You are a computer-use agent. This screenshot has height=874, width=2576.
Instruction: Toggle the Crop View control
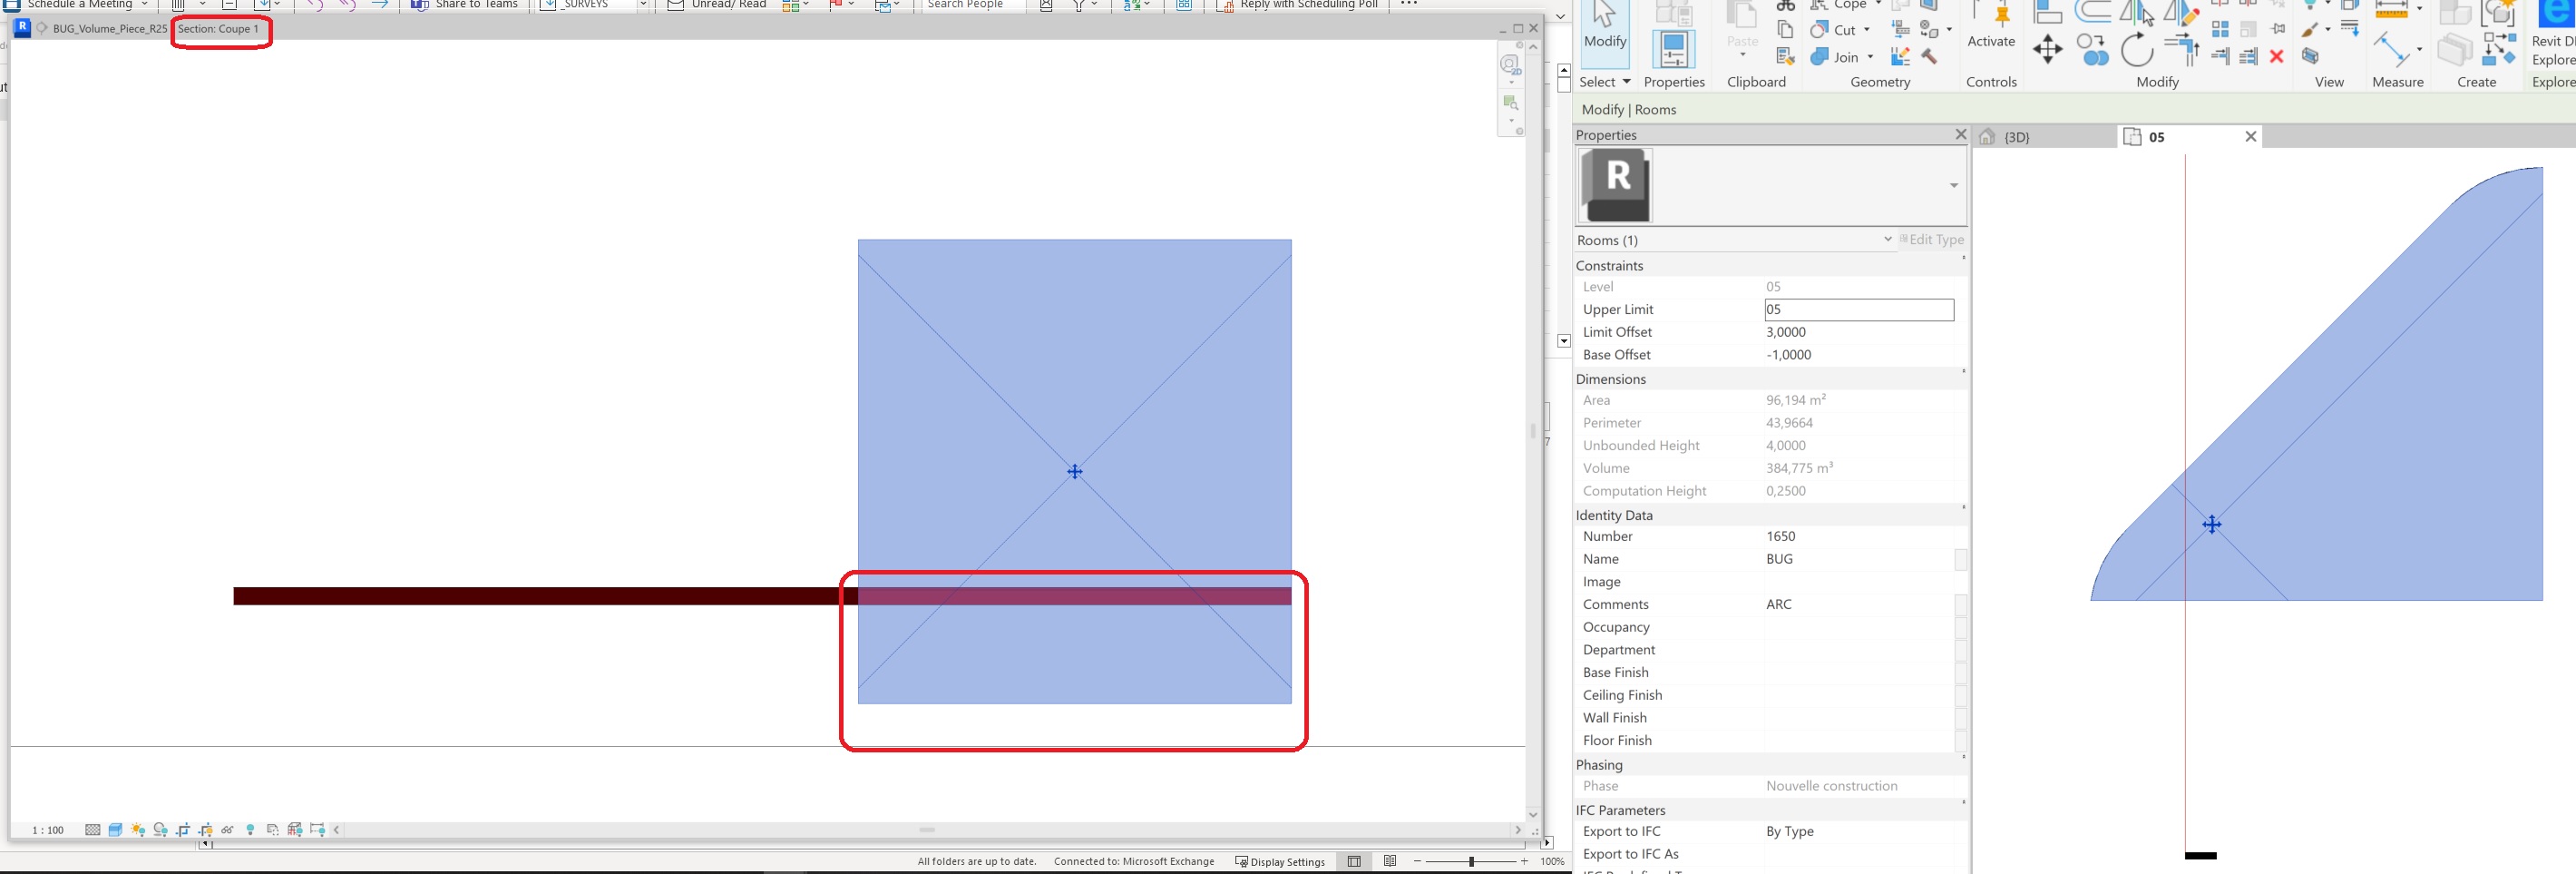[185, 830]
